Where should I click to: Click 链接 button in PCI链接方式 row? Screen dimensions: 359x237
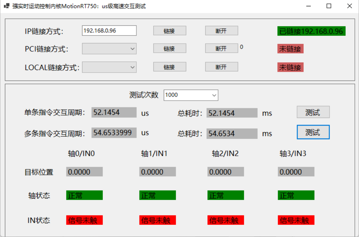[170, 49]
